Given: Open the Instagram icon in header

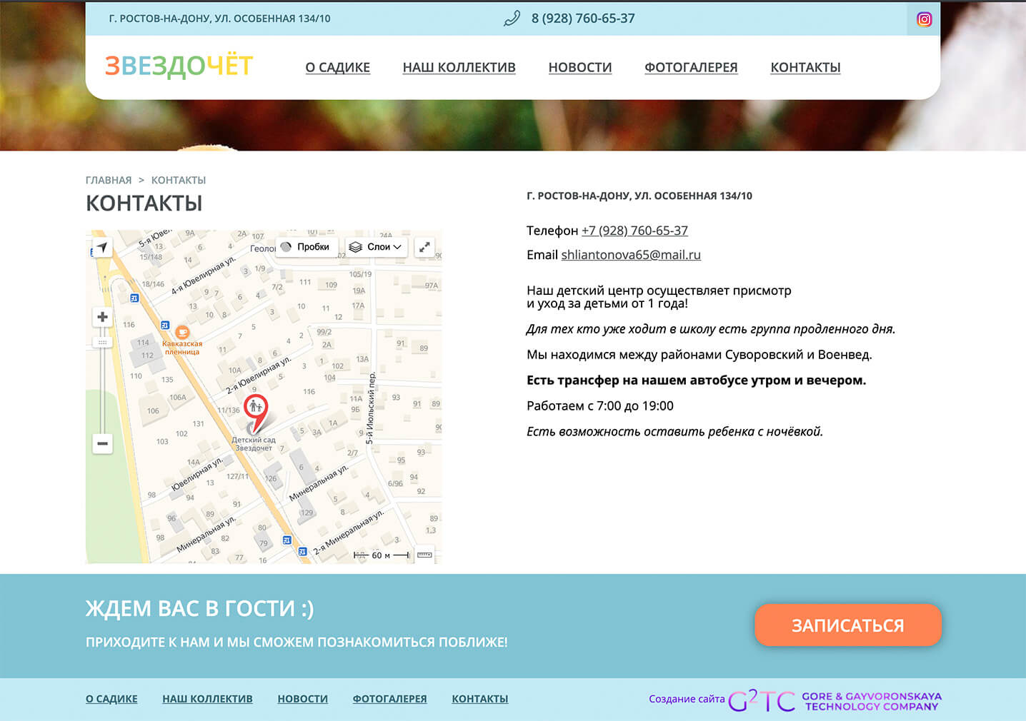Looking at the screenshot, I should click(924, 19).
